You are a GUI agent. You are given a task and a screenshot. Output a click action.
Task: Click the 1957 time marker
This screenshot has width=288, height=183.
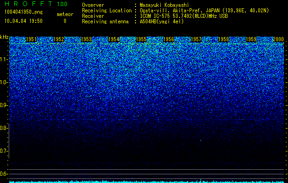click(196, 39)
